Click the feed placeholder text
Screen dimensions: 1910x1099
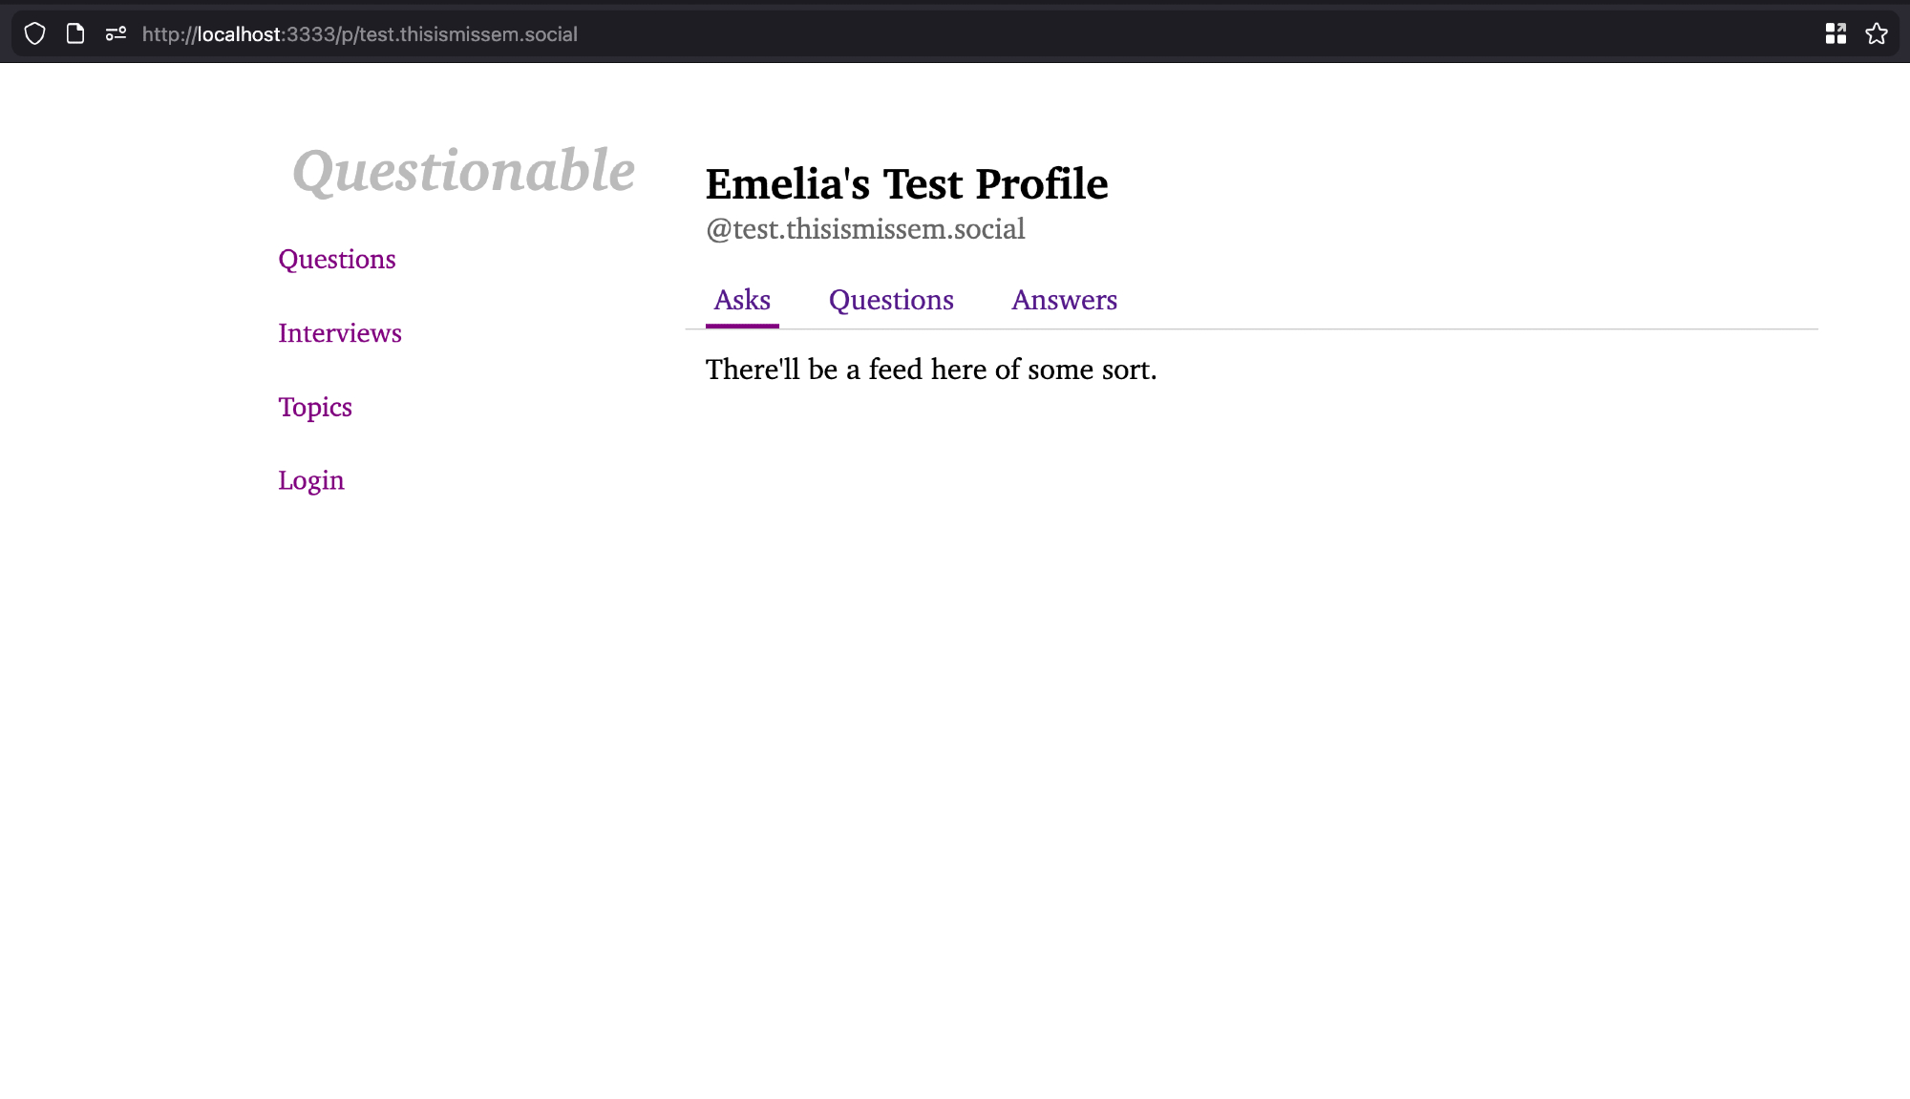[x=931, y=370]
